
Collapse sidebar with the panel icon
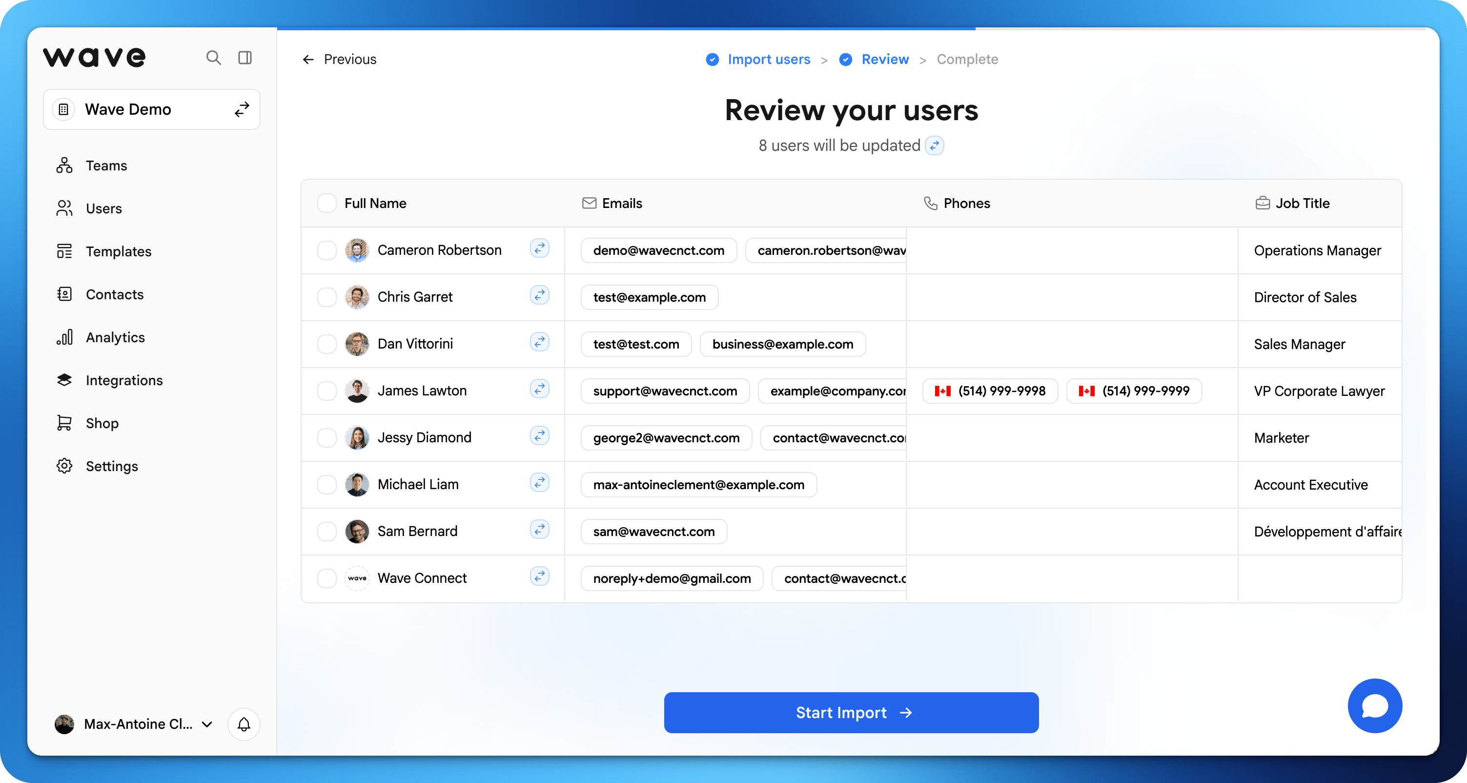coord(245,58)
